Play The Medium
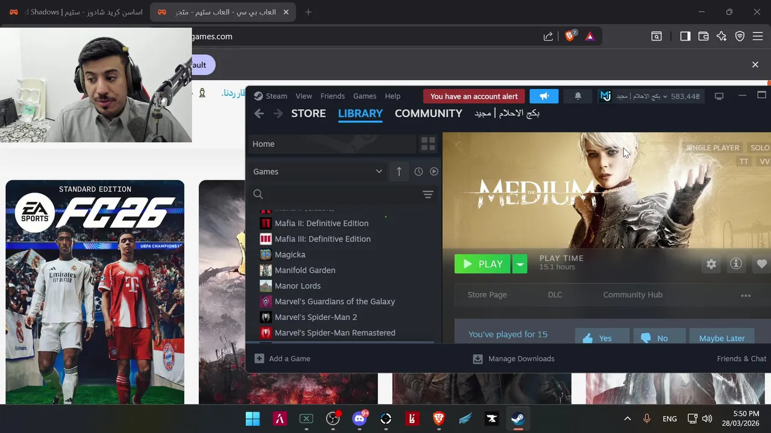The image size is (771, 433). (482, 264)
